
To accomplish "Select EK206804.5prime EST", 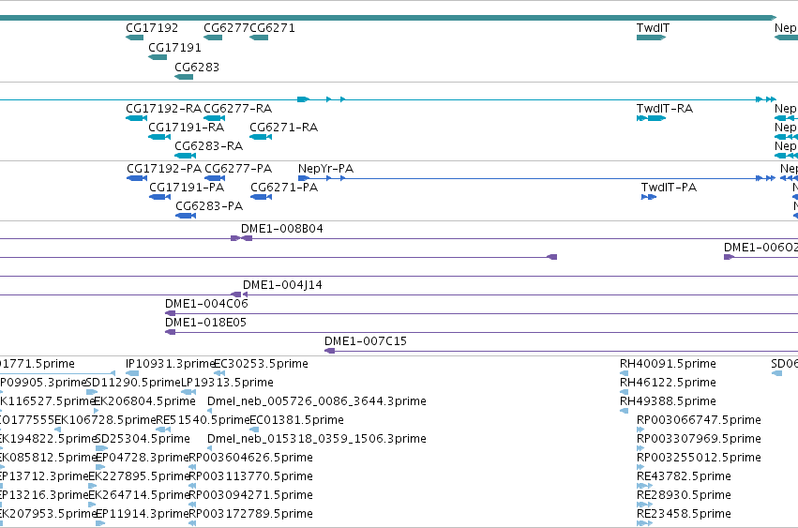I will [97, 411].
